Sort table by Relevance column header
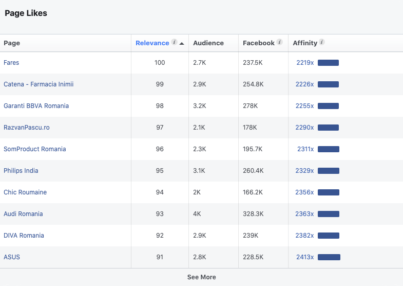This screenshot has height=286, width=403. pyautogui.click(x=152, y=43)
